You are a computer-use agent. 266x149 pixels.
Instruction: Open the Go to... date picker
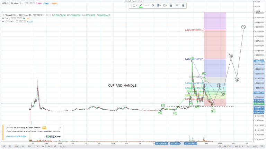pos(63,146)
